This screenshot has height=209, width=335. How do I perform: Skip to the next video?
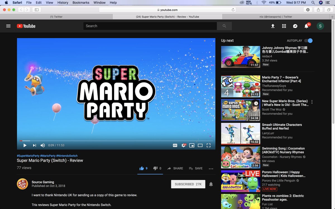point(34,145)
